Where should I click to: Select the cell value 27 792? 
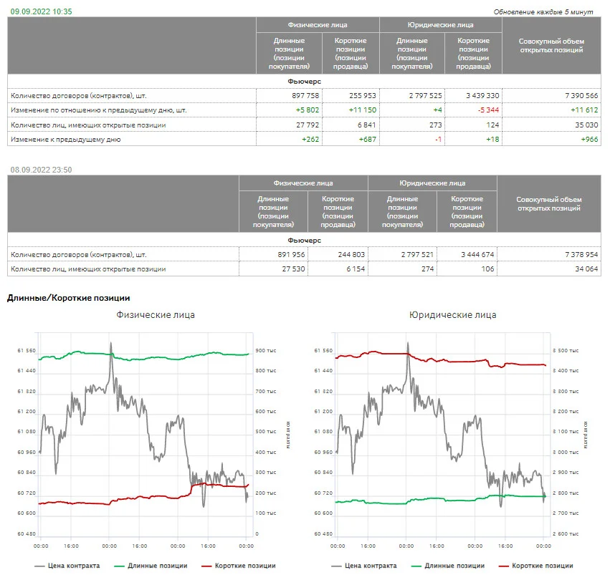pos(308,125)
